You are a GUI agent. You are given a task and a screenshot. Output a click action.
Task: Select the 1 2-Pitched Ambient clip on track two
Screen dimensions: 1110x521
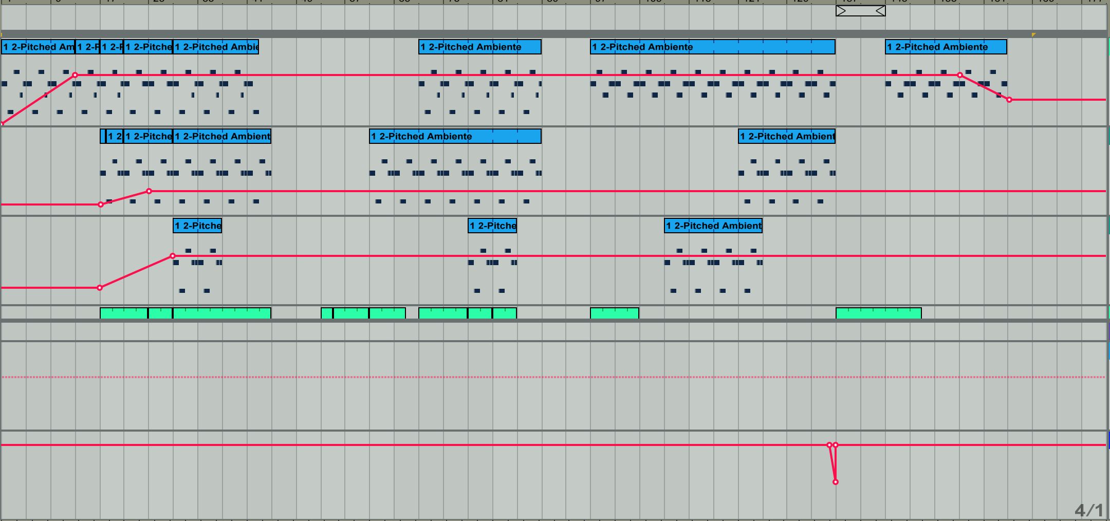(788, 136)
